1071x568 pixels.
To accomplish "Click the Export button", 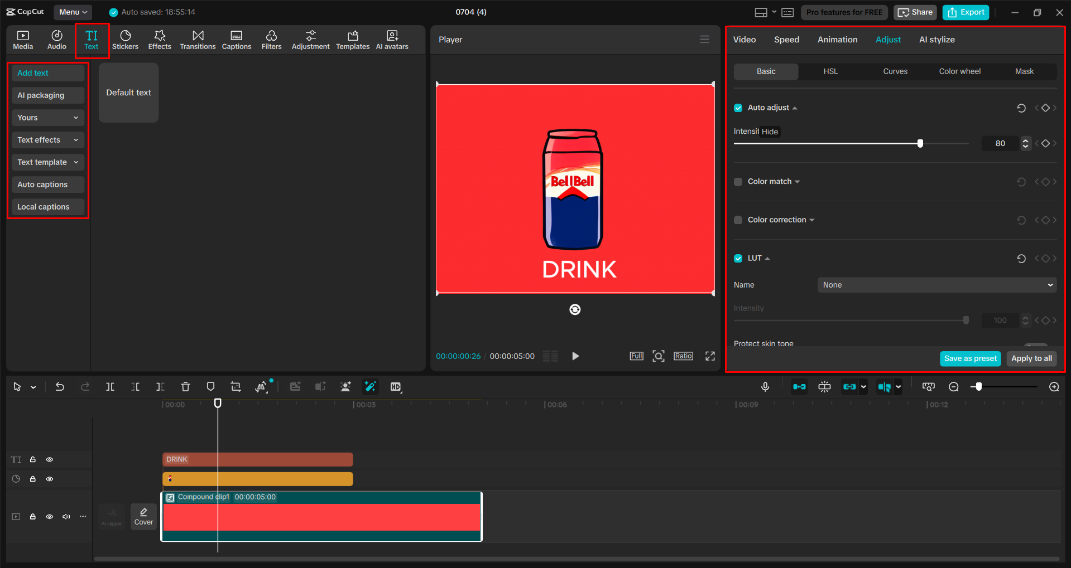I will point(965,12).
